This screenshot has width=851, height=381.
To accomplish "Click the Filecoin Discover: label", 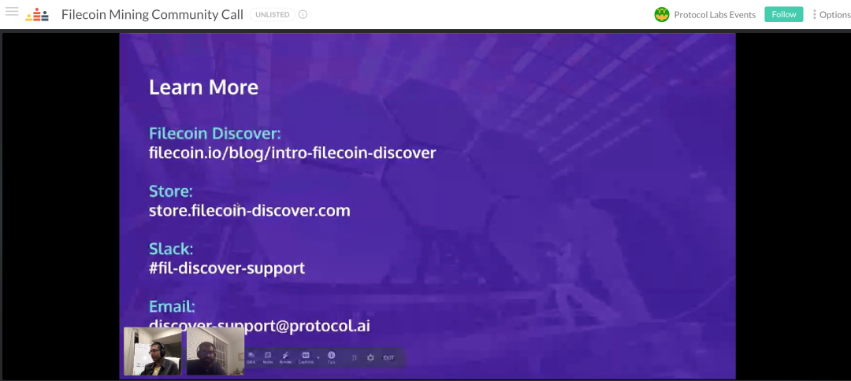I will pyautogui.click(x=215, y=133).
